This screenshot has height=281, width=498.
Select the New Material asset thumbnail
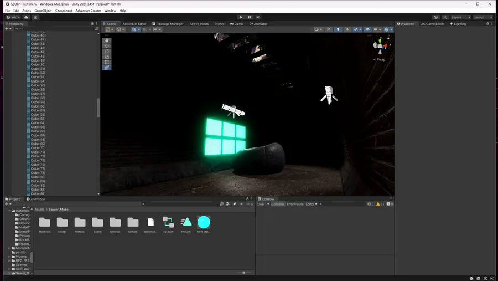point(204,222)
